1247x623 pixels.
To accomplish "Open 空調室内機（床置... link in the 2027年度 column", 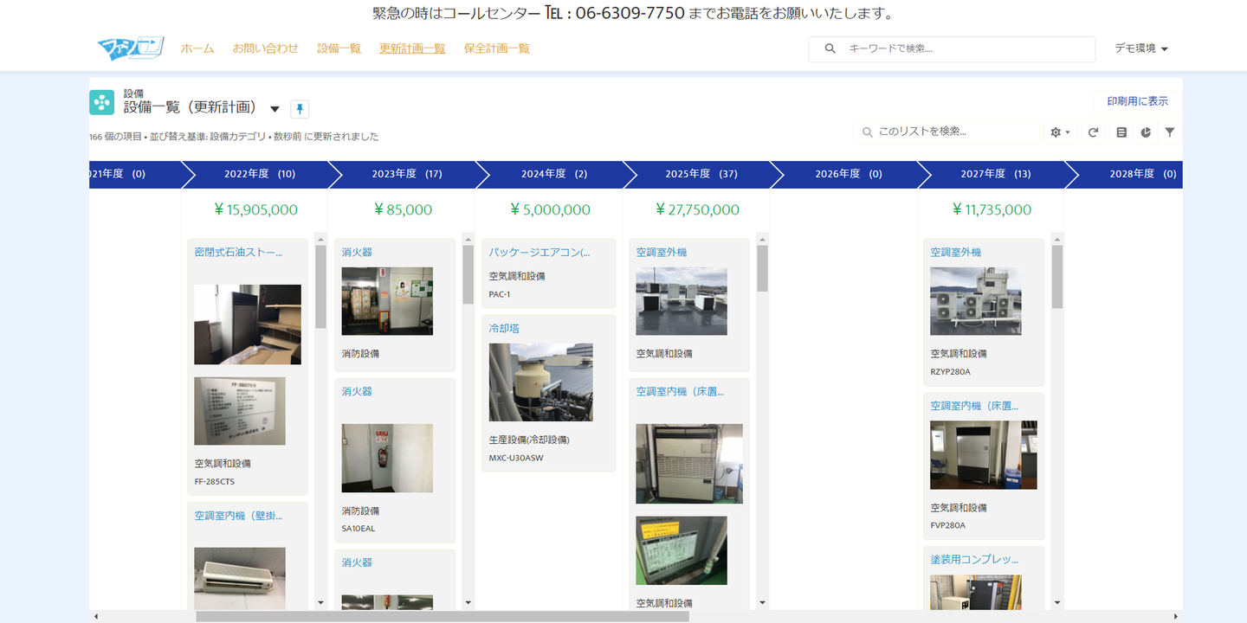I will point(974,406).
